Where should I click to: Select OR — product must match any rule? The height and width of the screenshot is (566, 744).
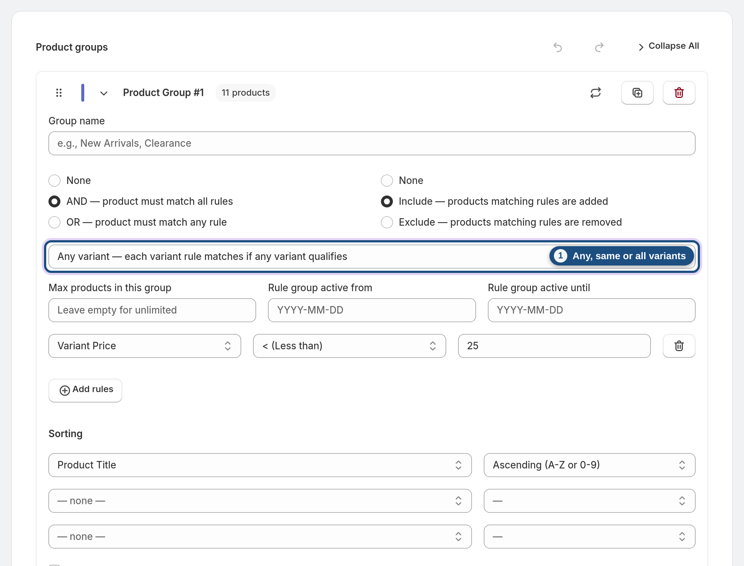[138, 222]
